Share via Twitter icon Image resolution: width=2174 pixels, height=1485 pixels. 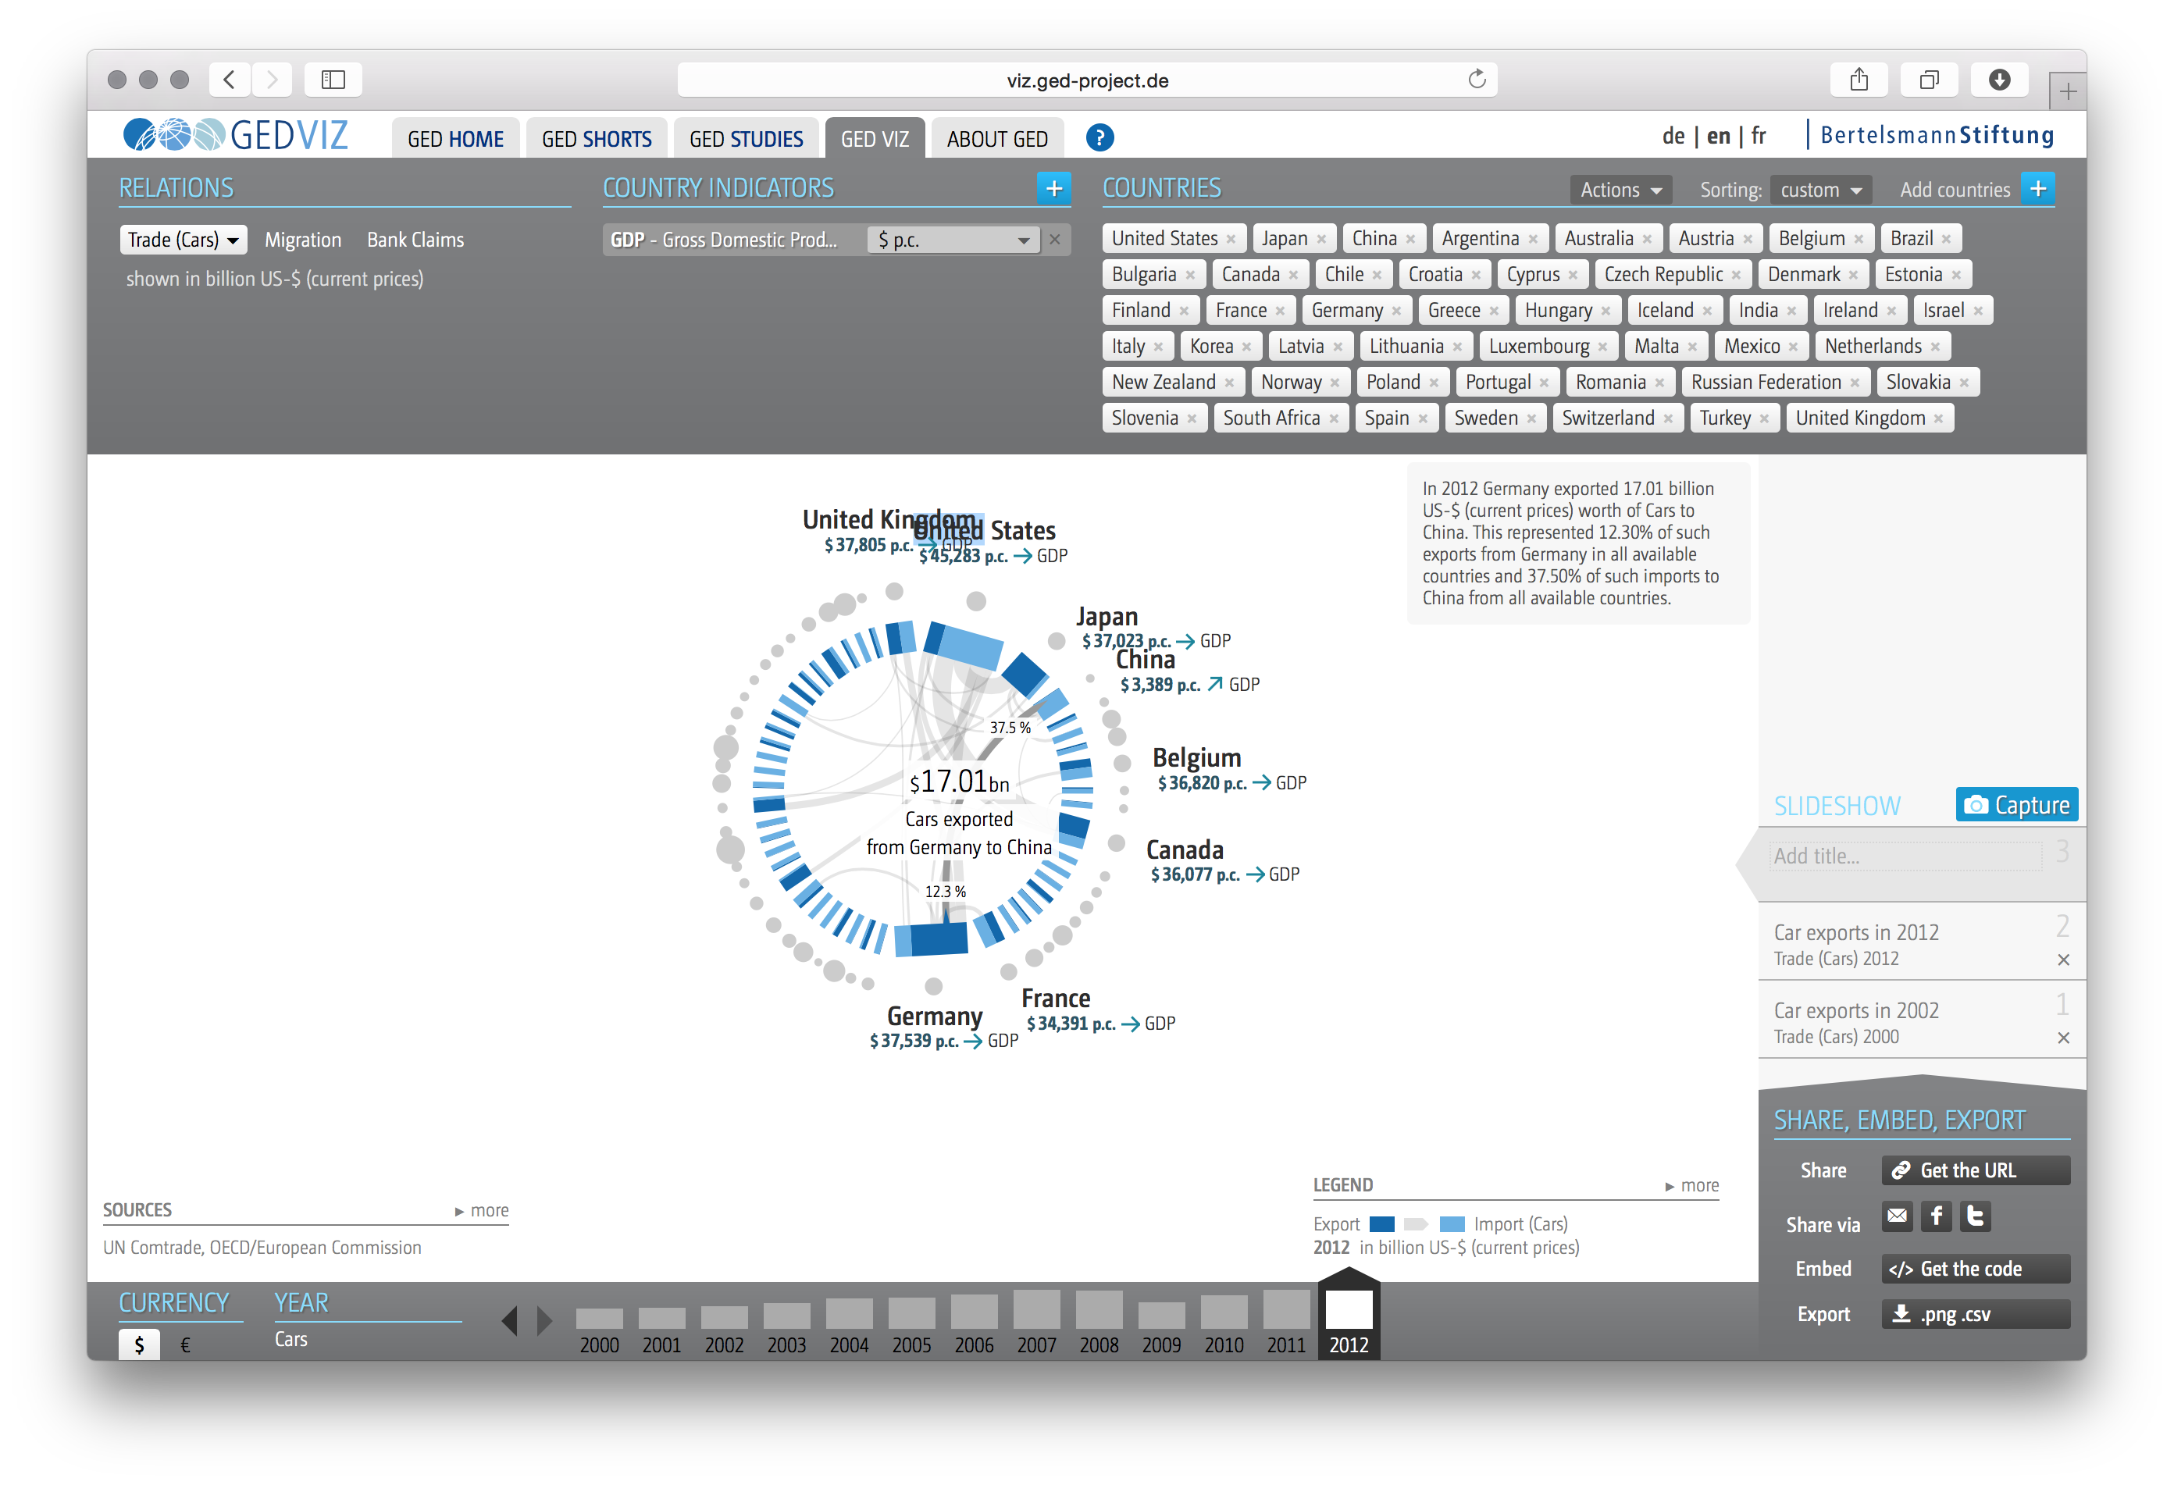click(1975, 1216)
